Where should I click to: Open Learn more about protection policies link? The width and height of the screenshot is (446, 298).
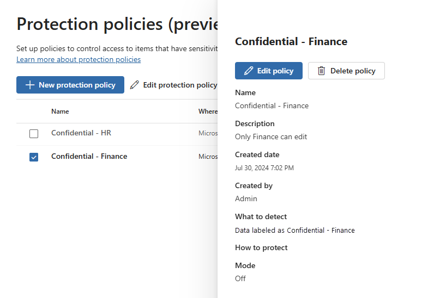click(79, 59)
